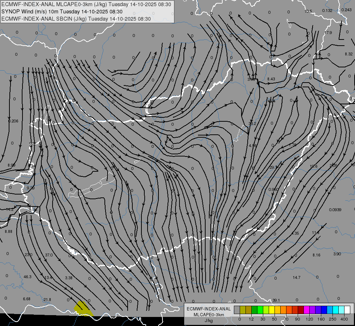Click the map value 10.5
Viewport: 355px width, 326px height.
click(x=308, y=11)
